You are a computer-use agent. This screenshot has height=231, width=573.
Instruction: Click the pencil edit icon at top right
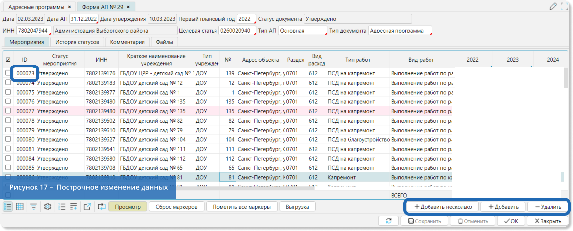(x=553, y=6)
